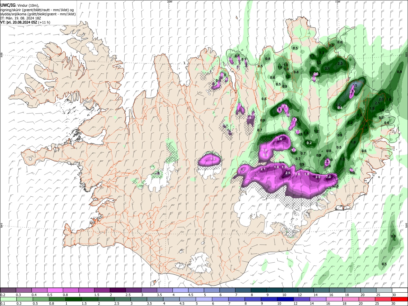
Task: Click bottom-row legend swatch between 5 and 6
Action: (204, 299)
